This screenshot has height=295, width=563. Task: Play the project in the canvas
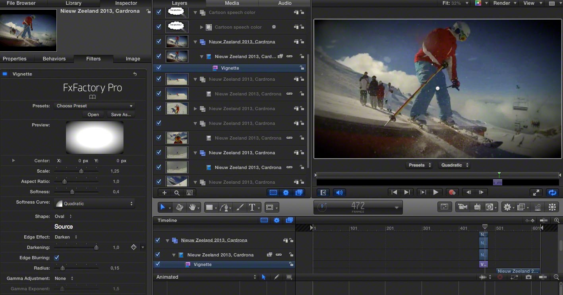point(436,192)
